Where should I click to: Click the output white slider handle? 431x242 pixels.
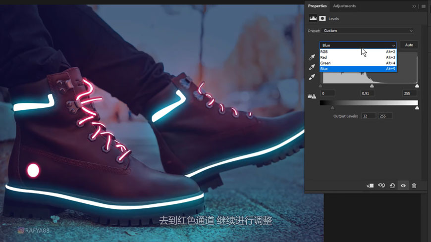pos(417,108)
